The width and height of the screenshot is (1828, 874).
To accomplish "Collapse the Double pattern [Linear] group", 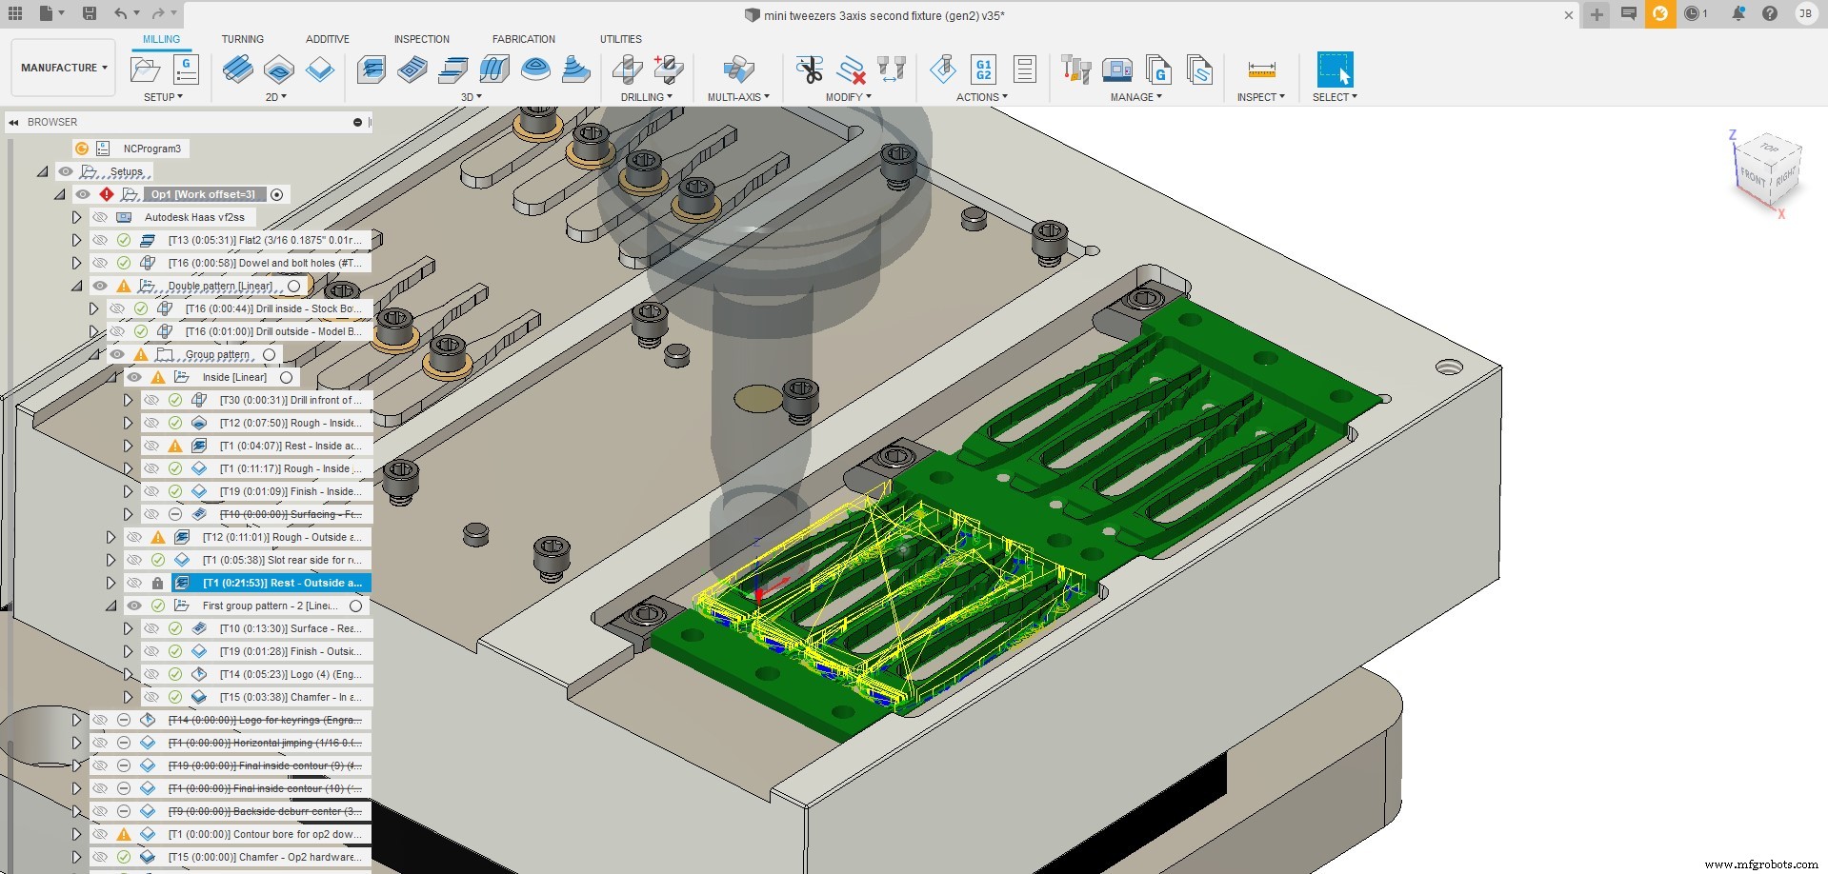I will point(75,286).
